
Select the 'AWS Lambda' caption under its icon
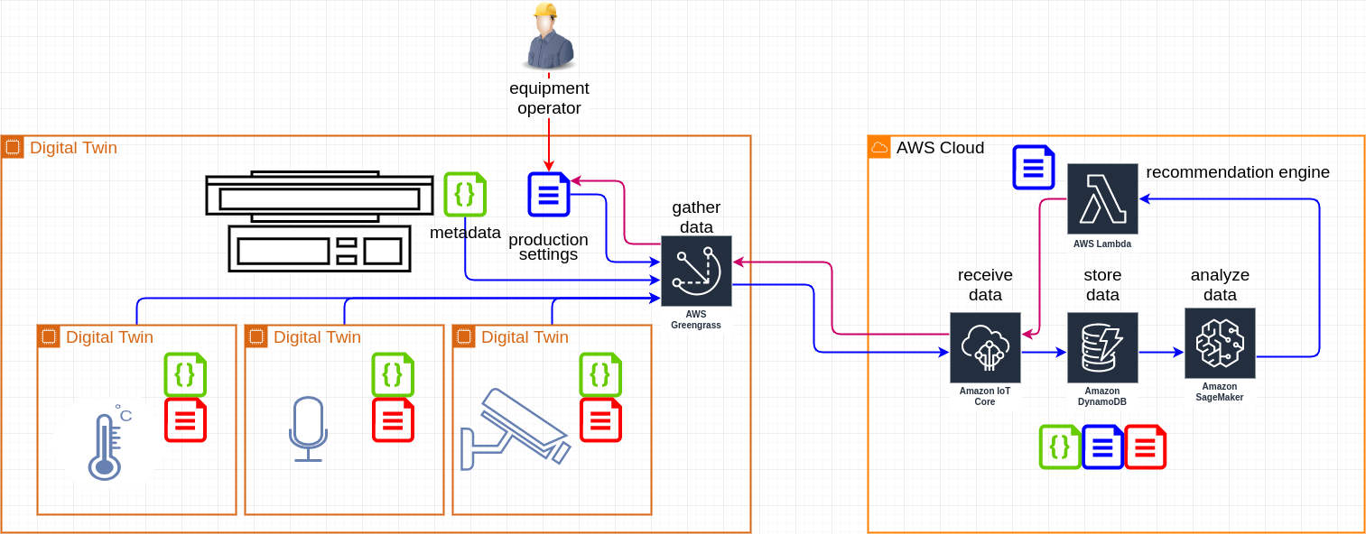tap(1102, 244)
